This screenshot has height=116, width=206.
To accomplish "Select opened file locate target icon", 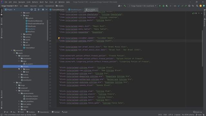I will pyautogui.click(x=32, y=10).
